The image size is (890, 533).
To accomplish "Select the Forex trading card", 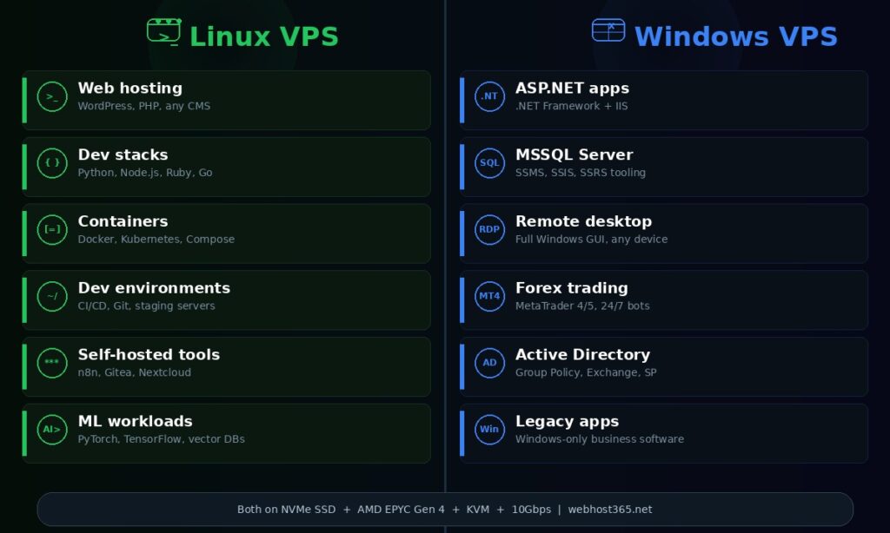I will 663,299.
